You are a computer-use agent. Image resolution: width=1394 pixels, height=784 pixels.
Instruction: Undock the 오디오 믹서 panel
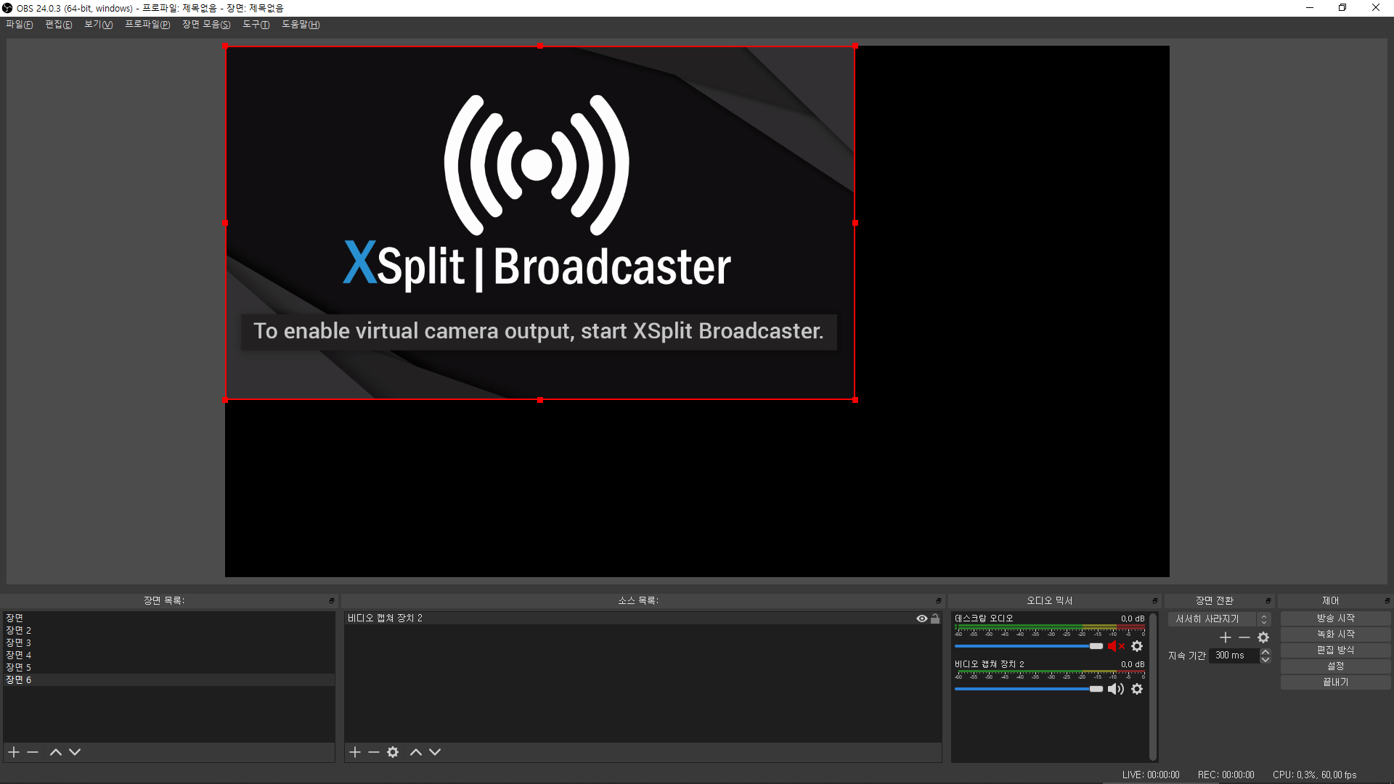pos(1154,601)
